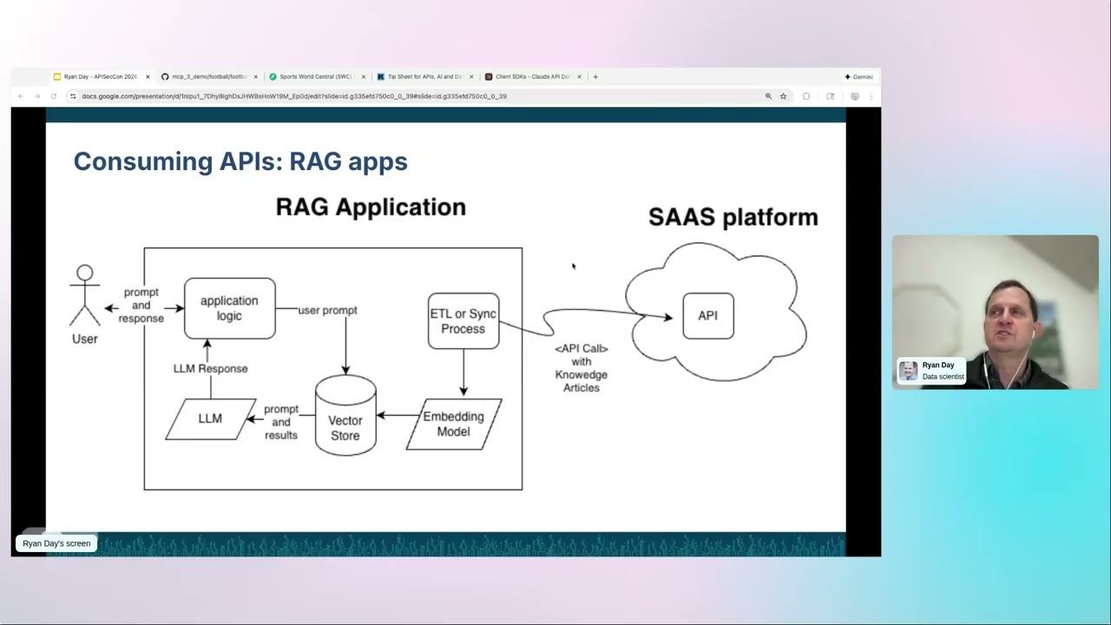Viewport: 1111px width, 625px height.
Task: Click the Ryan Day Data scientist name badge
Action: pyautogui.click(x=931, y=371)
